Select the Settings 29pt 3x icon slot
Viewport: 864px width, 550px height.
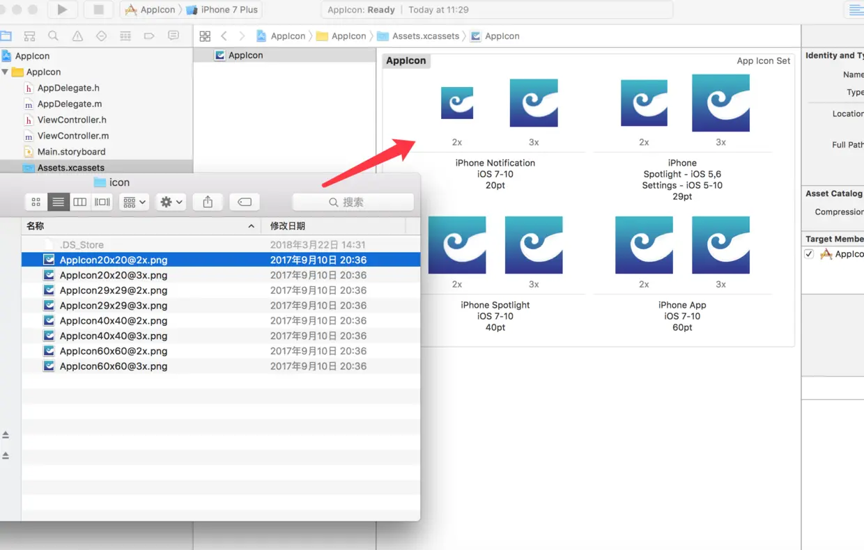720,103
